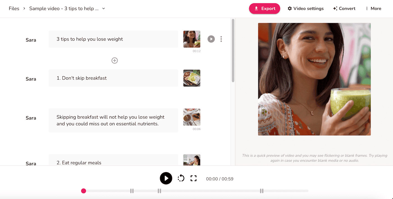Play the video preview
This screenshot has height=199, width=393.
(x=166, y=178)
